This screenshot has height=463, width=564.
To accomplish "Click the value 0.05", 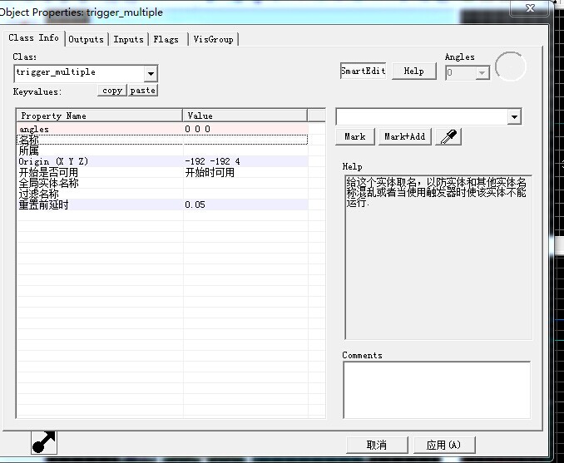I will coord(195,204).
